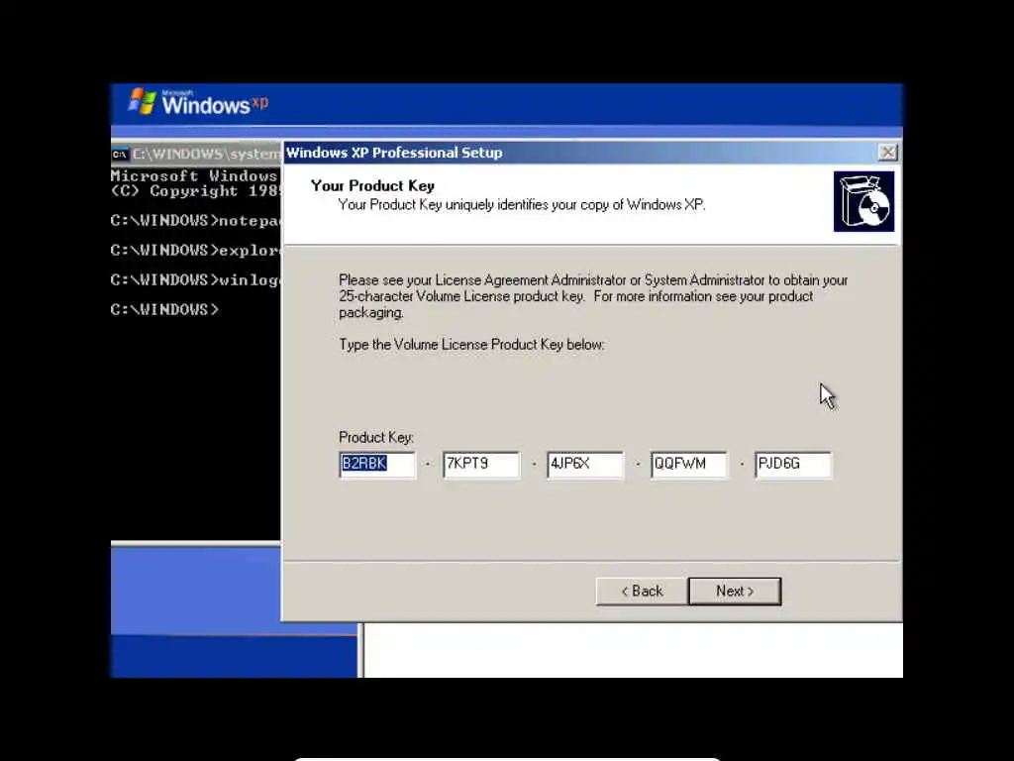The image size is (1014, 761).
Task: Click the 'Product Key:' label
Action: [376, 437]
